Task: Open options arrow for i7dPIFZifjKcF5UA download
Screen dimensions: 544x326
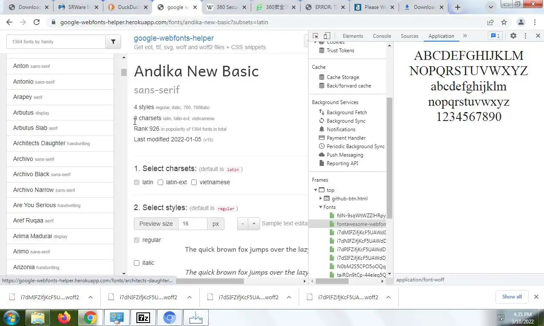Action: tap(388, 297)
